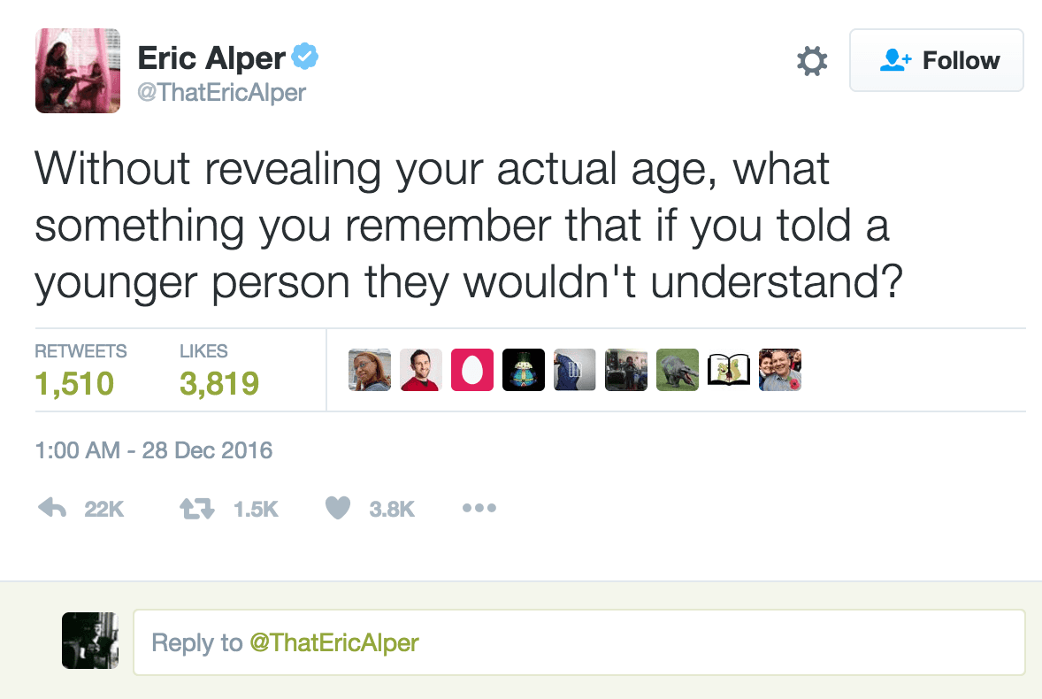The width and height of the screenshot is (1042, 699).
Task: Click the gray animal on grass avatar
Action: point(678,370)
